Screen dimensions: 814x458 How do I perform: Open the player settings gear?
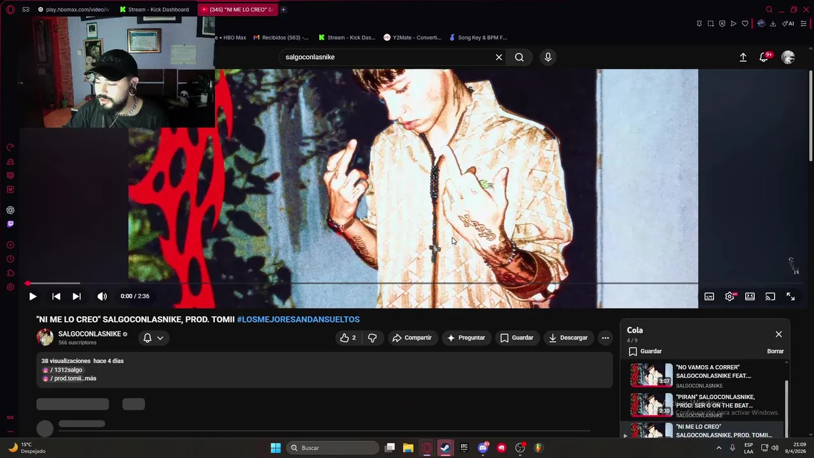[729, 296]
